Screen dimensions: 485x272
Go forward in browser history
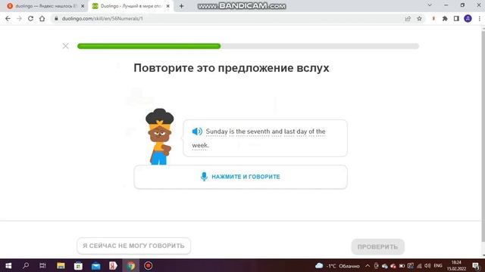(x=19, y=18)
